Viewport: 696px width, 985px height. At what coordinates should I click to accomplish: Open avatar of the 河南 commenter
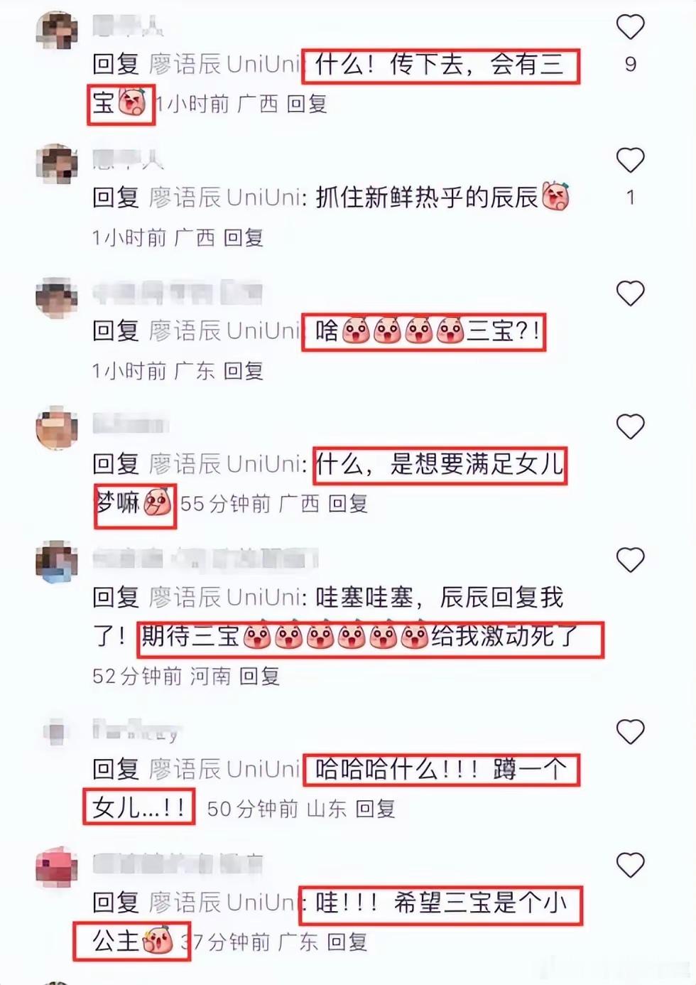[x=57, y=561]
